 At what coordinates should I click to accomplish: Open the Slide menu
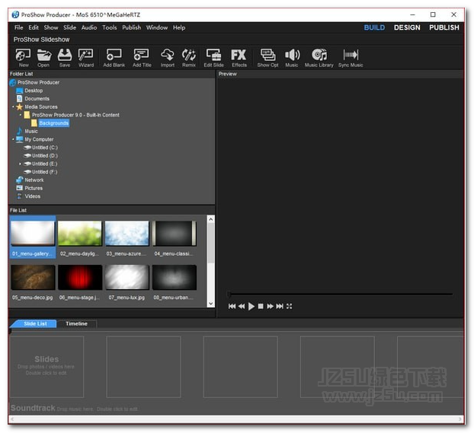point(69,27)
